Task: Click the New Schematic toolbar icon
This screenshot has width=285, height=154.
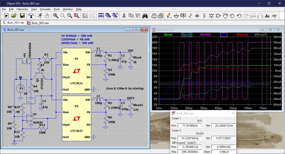Action: 6,16
